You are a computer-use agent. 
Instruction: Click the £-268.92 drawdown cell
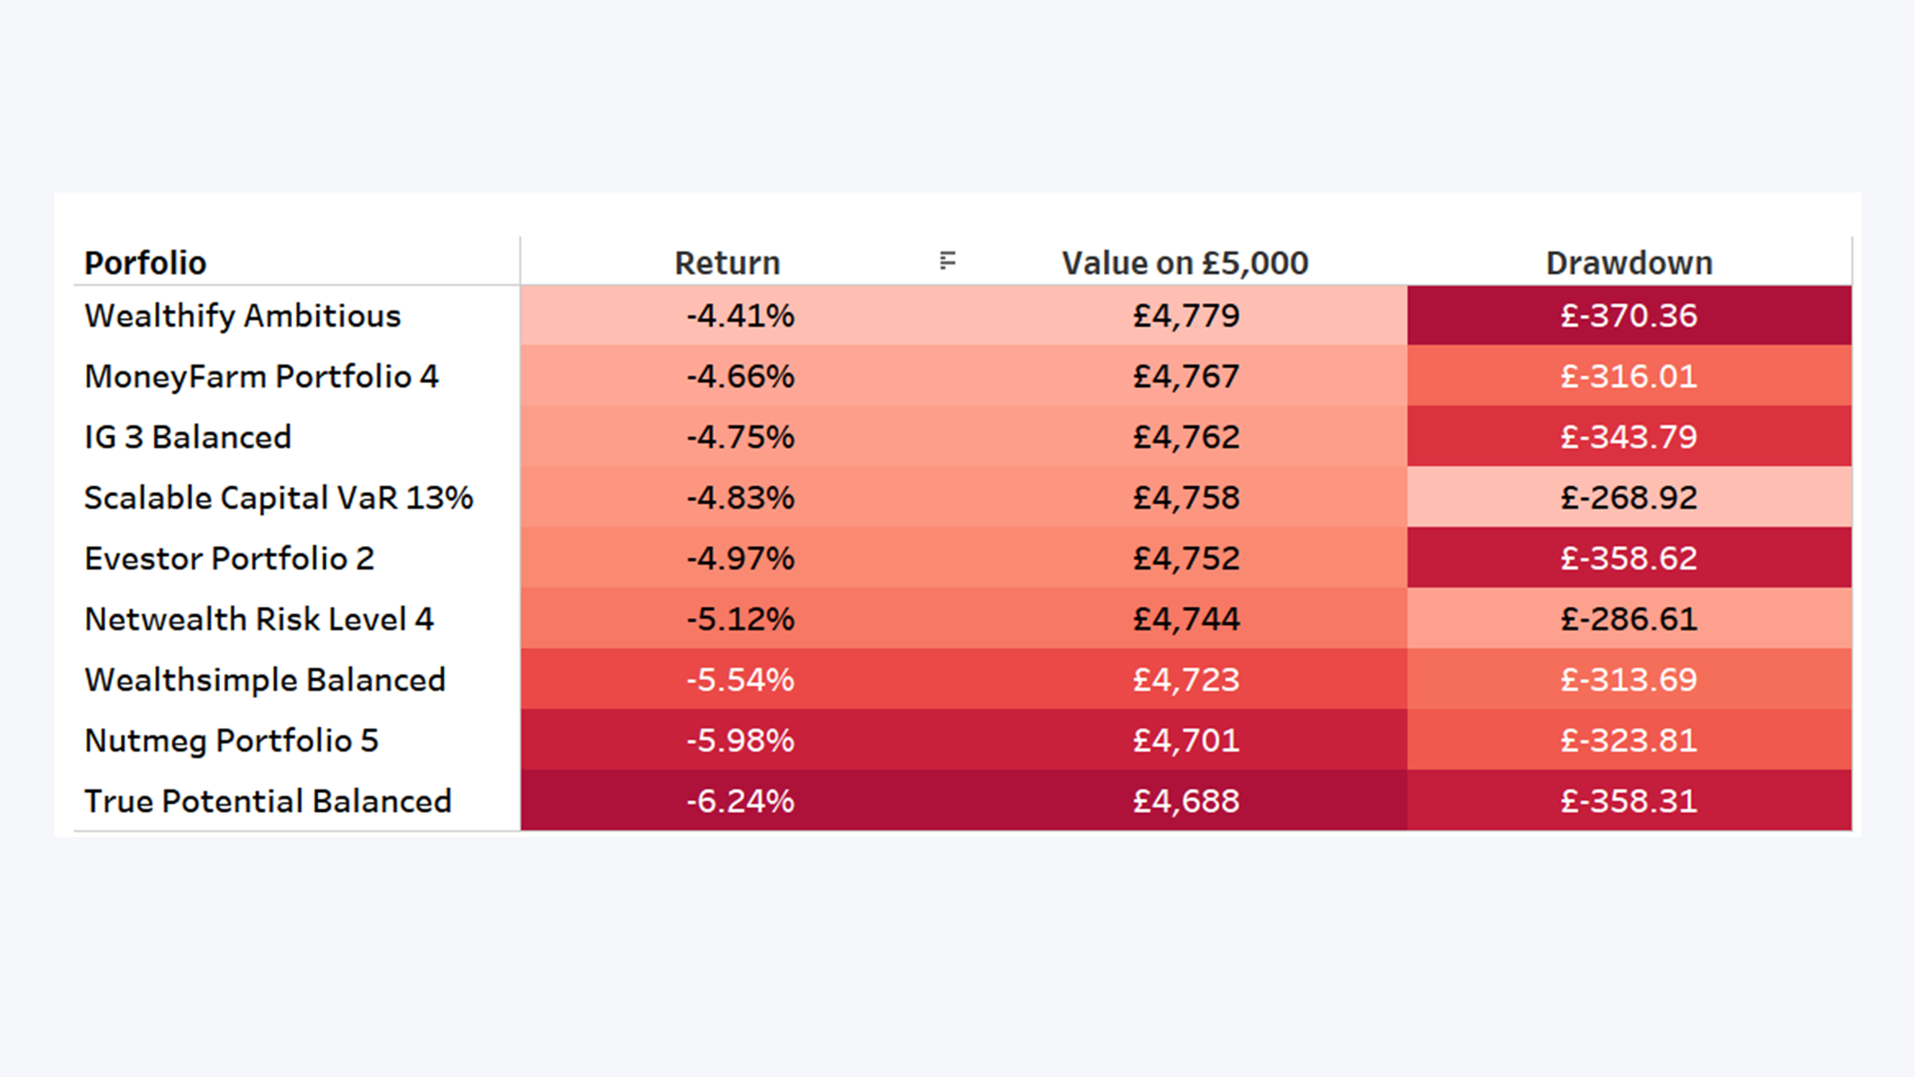point(1630,497)
